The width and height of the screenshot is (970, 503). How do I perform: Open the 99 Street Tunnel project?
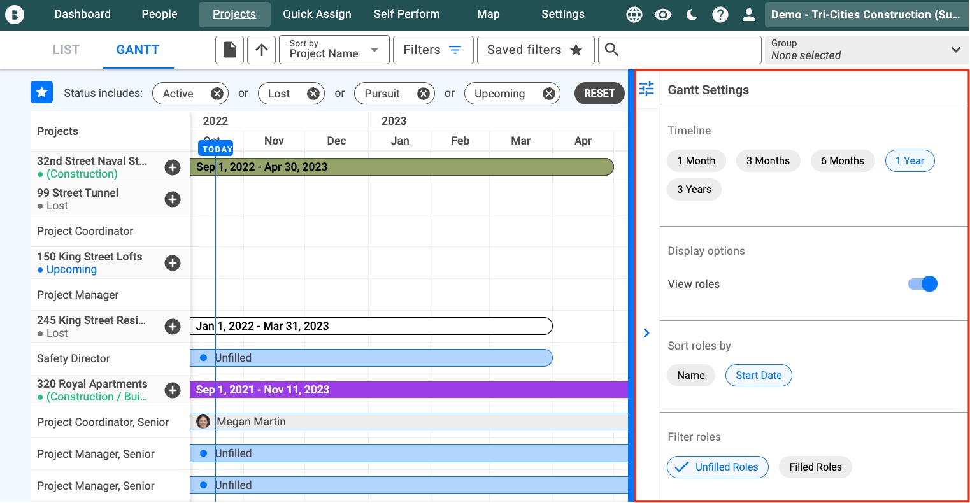click(78, 193)
